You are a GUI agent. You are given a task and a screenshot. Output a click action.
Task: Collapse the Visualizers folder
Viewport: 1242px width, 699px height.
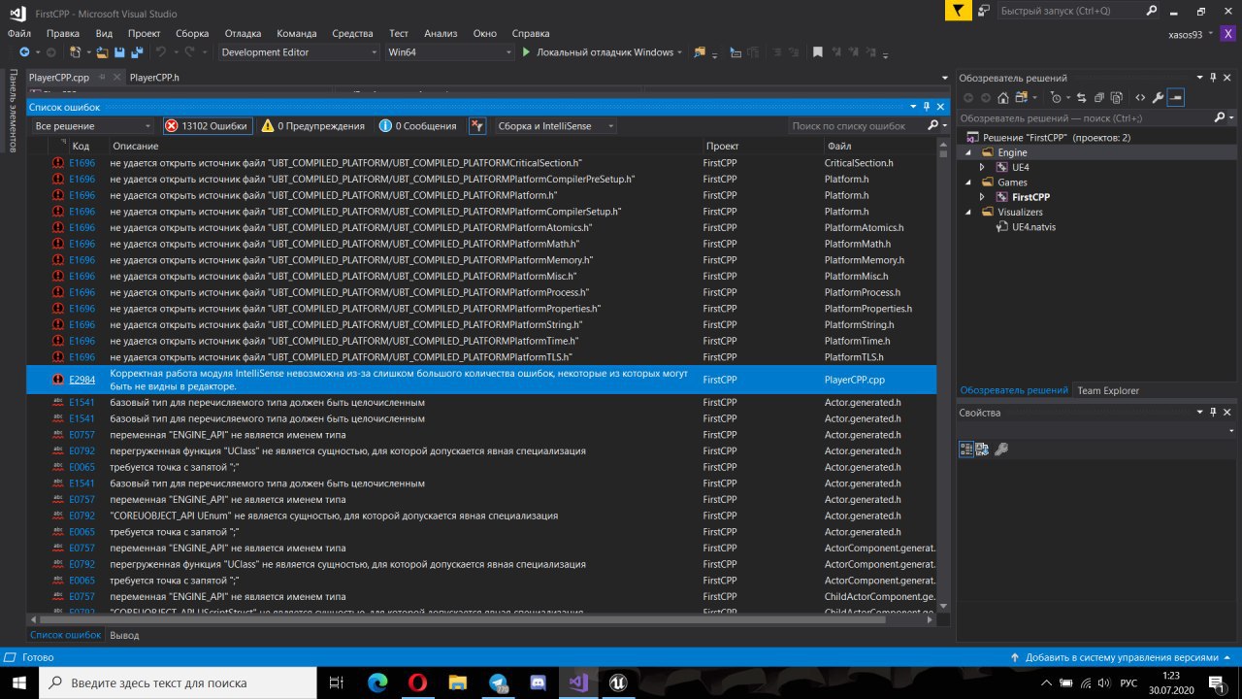click(x=966, y=212)
